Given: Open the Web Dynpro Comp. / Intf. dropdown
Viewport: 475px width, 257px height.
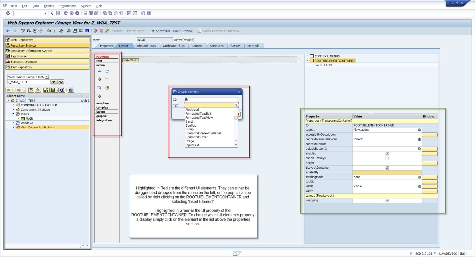Looking at the screenshot, I should 47,77.
